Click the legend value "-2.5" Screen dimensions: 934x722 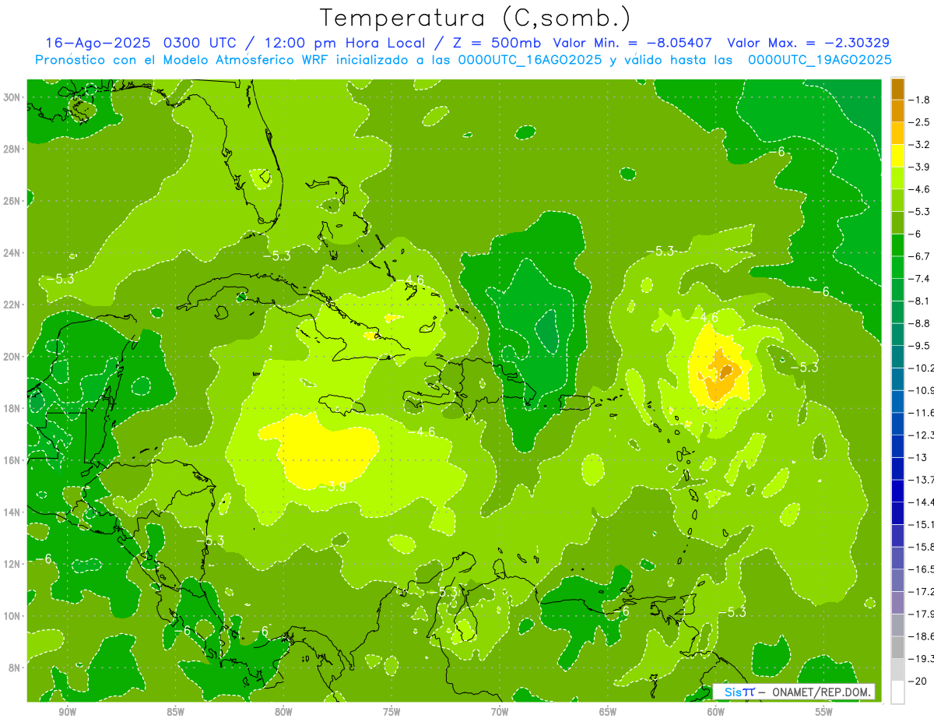pyautogui.click(x=920, y=122)
